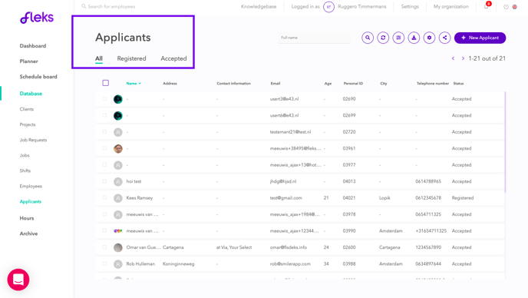Click the plus icon in New Applicant
Viewport: 528px width, 298px height.
coord(464,38)
